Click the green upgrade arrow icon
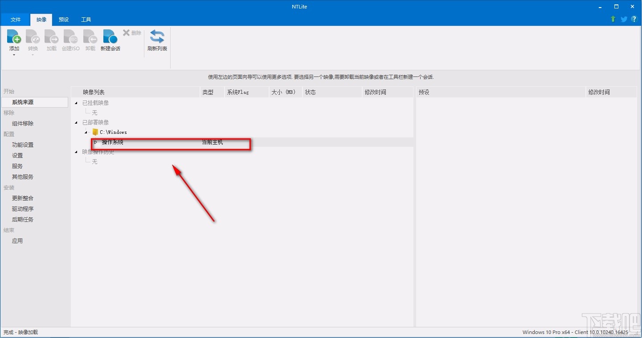The height and width of the screenshot is (338, 642). pos(613,19)
